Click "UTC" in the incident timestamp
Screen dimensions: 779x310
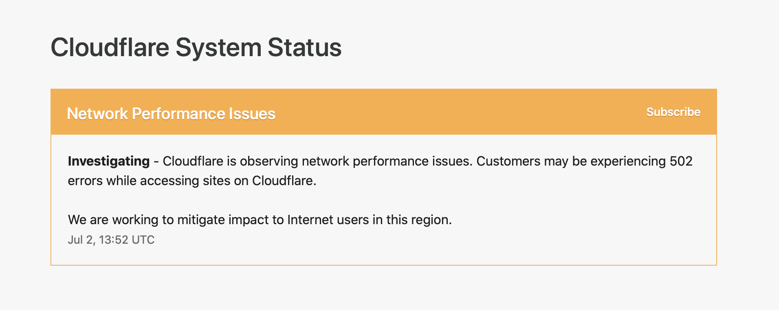coord(143,240)
